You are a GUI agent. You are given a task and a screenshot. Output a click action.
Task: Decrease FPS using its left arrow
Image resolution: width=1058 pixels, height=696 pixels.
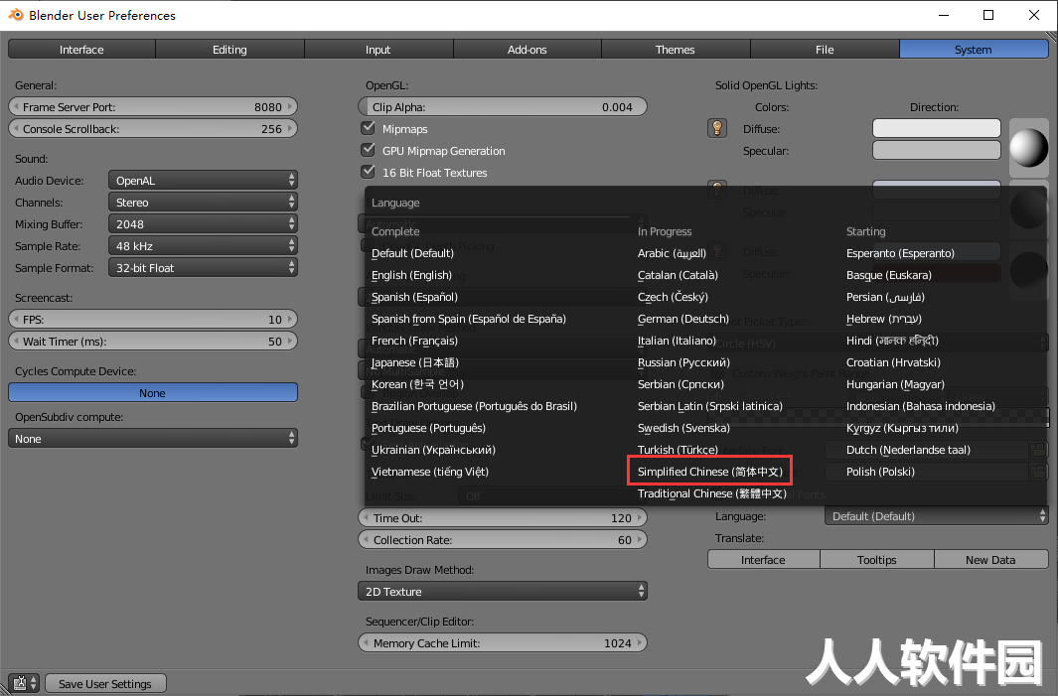pos(16,319)
